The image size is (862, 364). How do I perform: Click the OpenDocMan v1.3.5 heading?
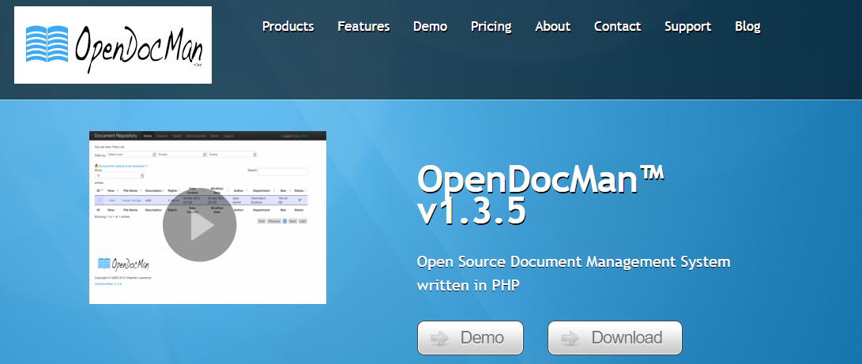tap(540, 195)
